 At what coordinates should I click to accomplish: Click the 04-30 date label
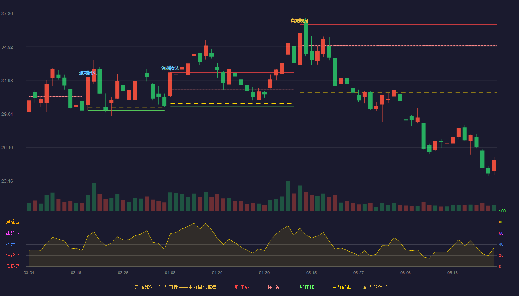(264, 273)
